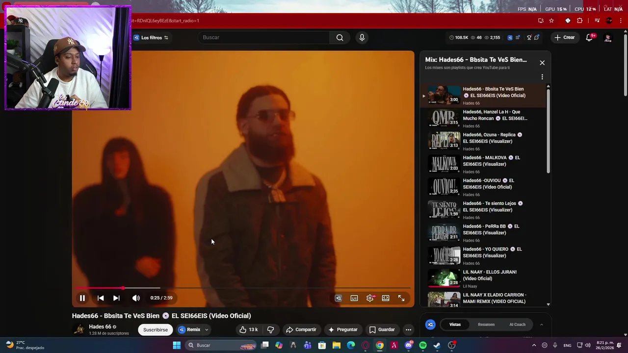Click the chat bubble icon in top toolbar
This screenshot has height=353, width=628.
pos(537,38)
